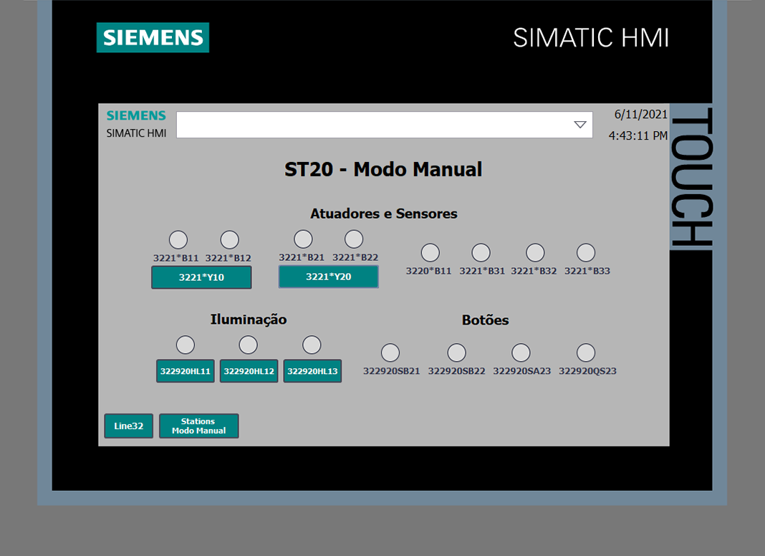Click the large Siemens logo on the bezel
Screen dimensions: 765x556
[153, 37]
